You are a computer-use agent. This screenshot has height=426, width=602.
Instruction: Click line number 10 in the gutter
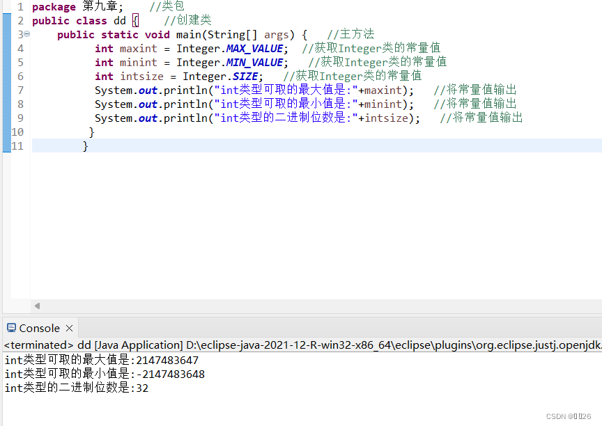(x=17, y=132)
